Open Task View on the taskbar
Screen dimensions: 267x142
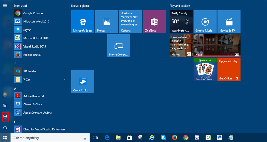(x=95, y=138)
